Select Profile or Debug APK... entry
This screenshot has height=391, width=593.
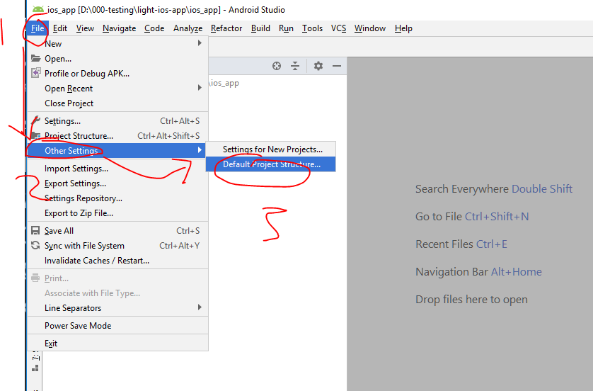pyautogui.click(x=117, y=74)
